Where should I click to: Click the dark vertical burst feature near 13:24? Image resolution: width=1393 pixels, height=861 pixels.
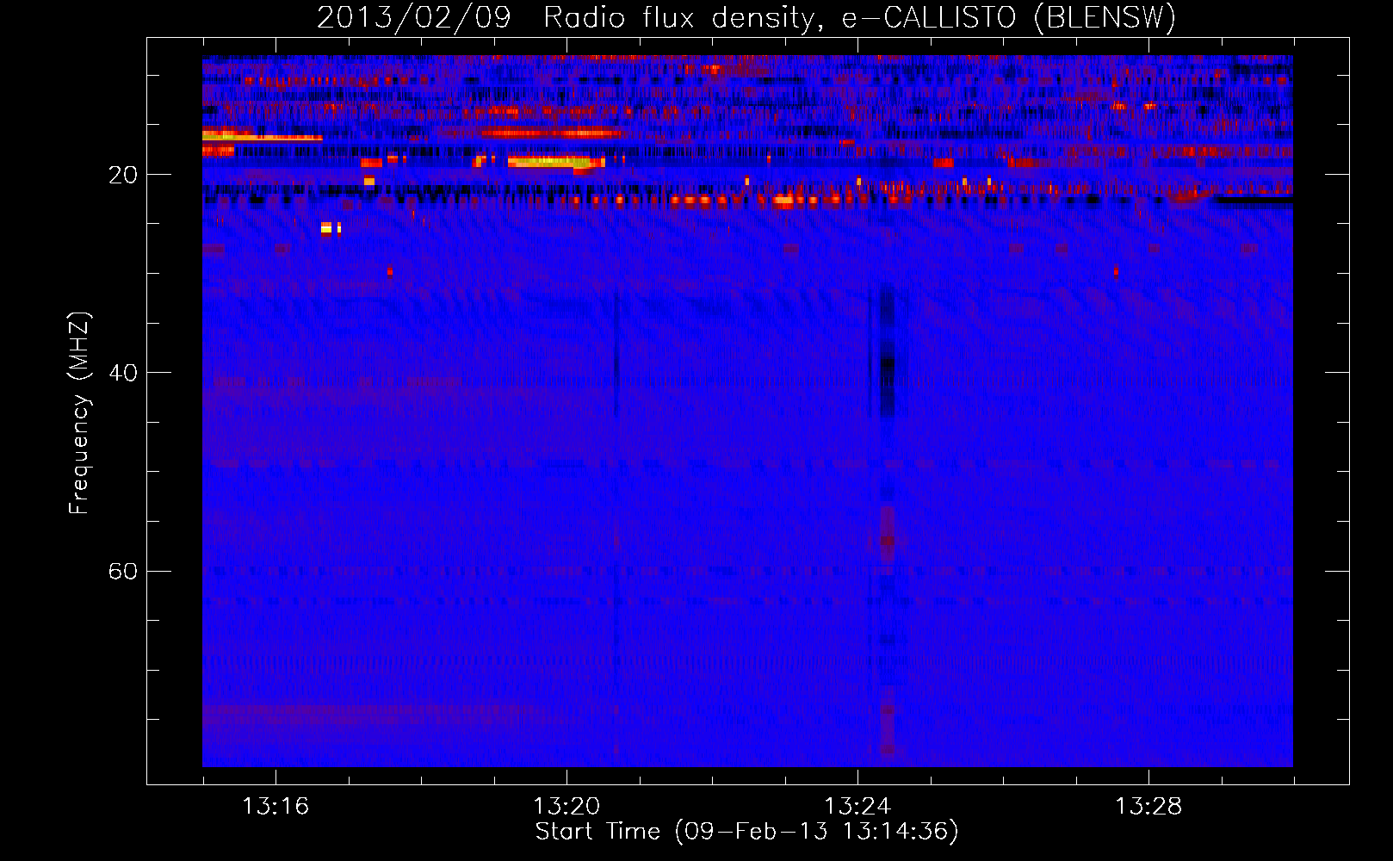(887, 353)
